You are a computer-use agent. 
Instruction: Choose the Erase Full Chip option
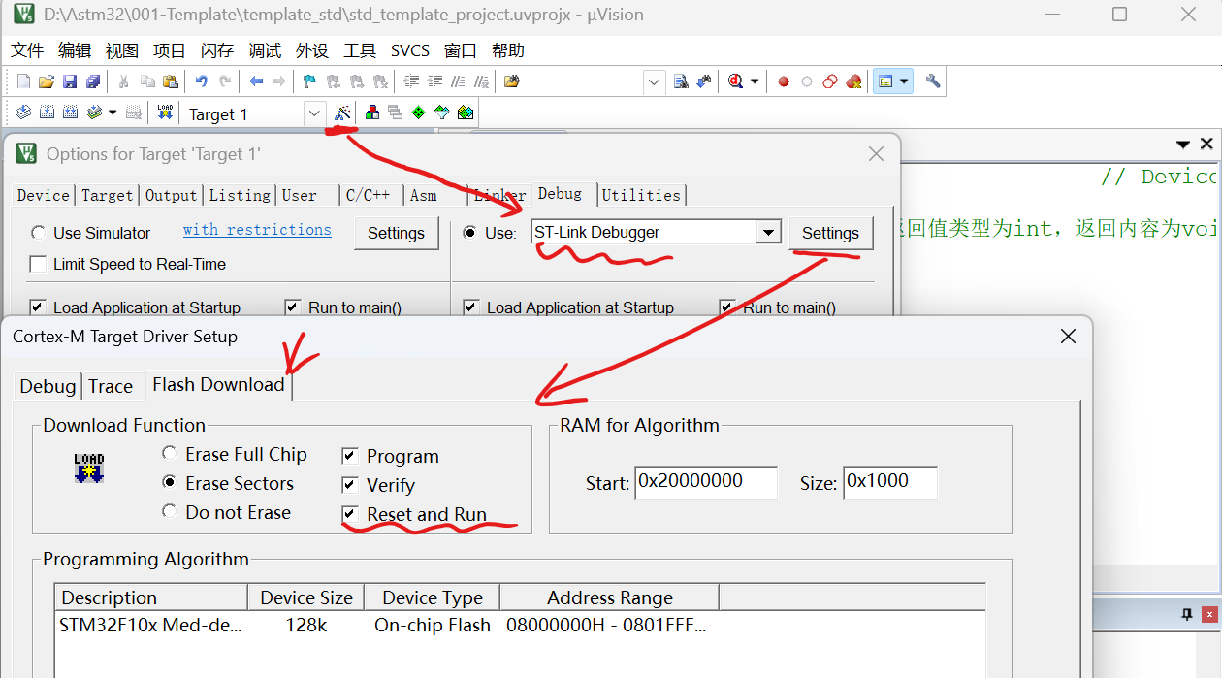click(x=170, y=454)
